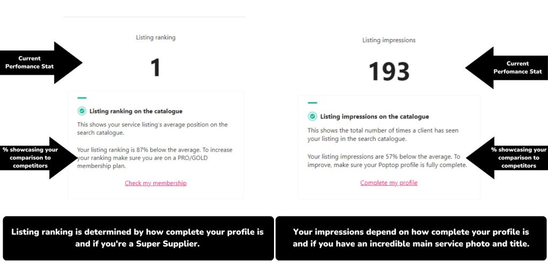Click the Listing ranking on the catalogue heading
The width and height of the screenshot is (548, 274).
coord(135,111)
